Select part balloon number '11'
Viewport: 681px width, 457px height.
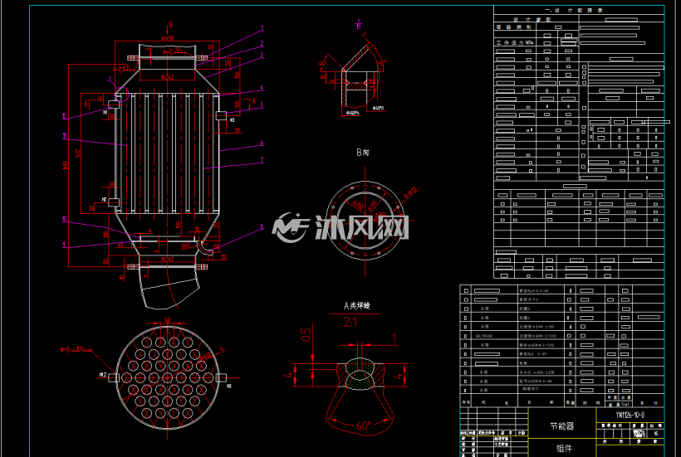64,136
